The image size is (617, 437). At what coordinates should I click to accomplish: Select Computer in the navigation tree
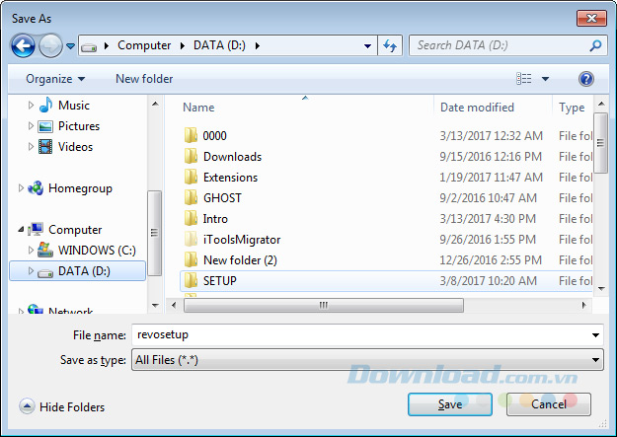[x=75, y=230]
